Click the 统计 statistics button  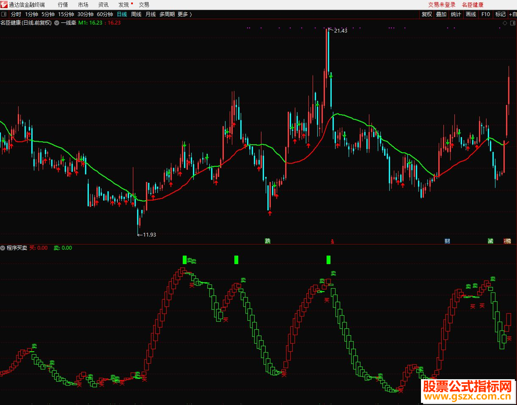coord(456,14)
